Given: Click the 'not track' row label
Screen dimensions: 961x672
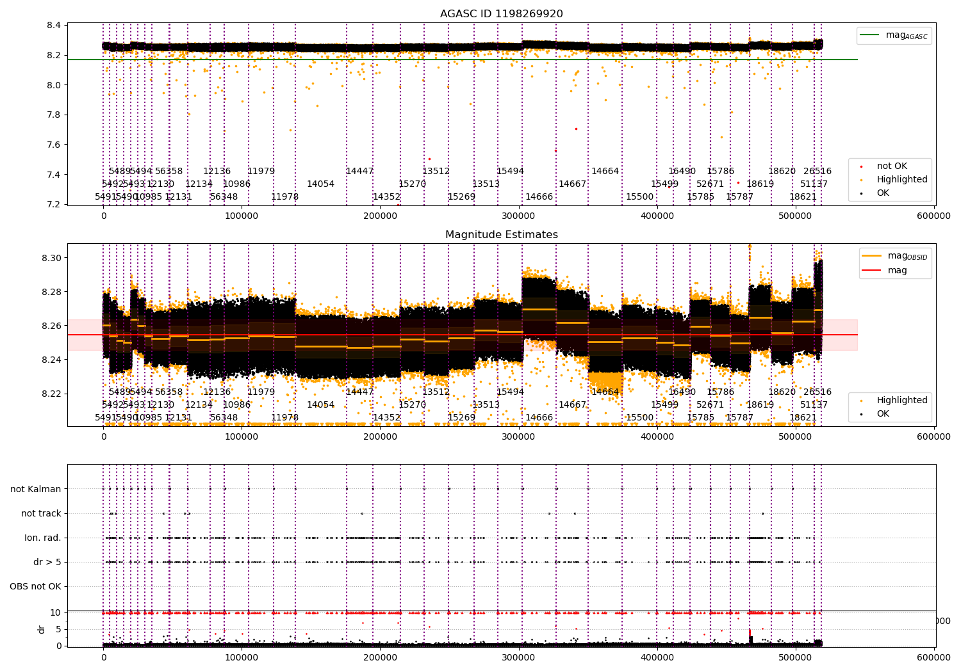Looking at the screenshot, I should pyautogui.click(x=41, y=513).
